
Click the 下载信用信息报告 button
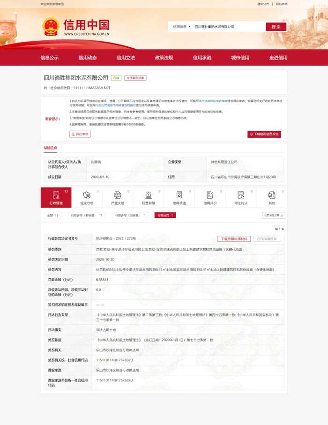264,134
